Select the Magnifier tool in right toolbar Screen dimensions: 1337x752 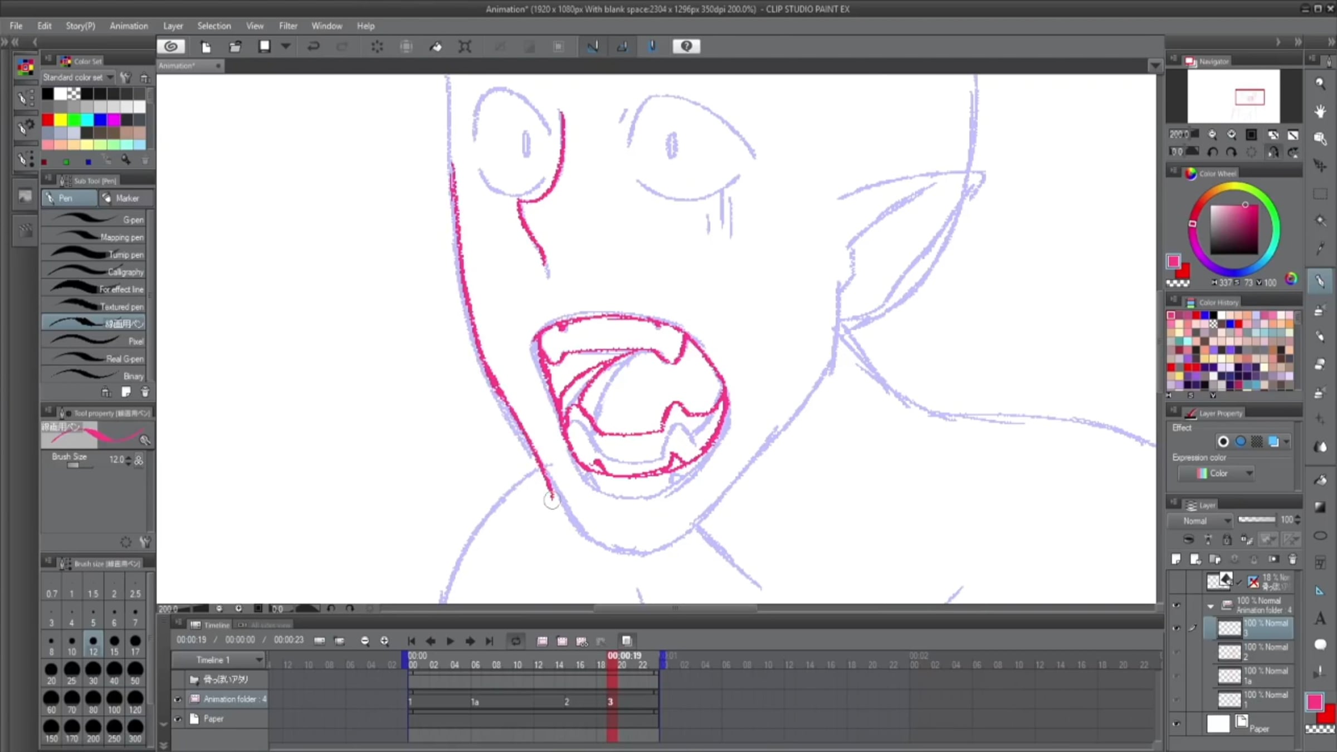pyautogui.click(x=1320, y=84)
